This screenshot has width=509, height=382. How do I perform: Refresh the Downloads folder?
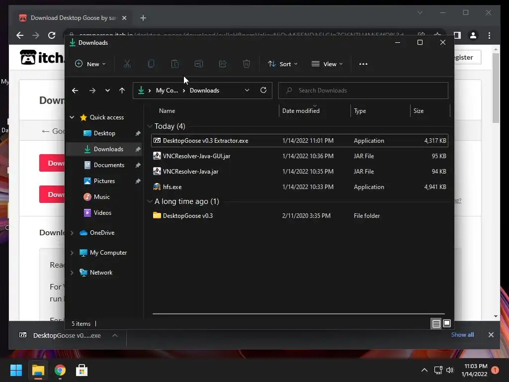263,91
